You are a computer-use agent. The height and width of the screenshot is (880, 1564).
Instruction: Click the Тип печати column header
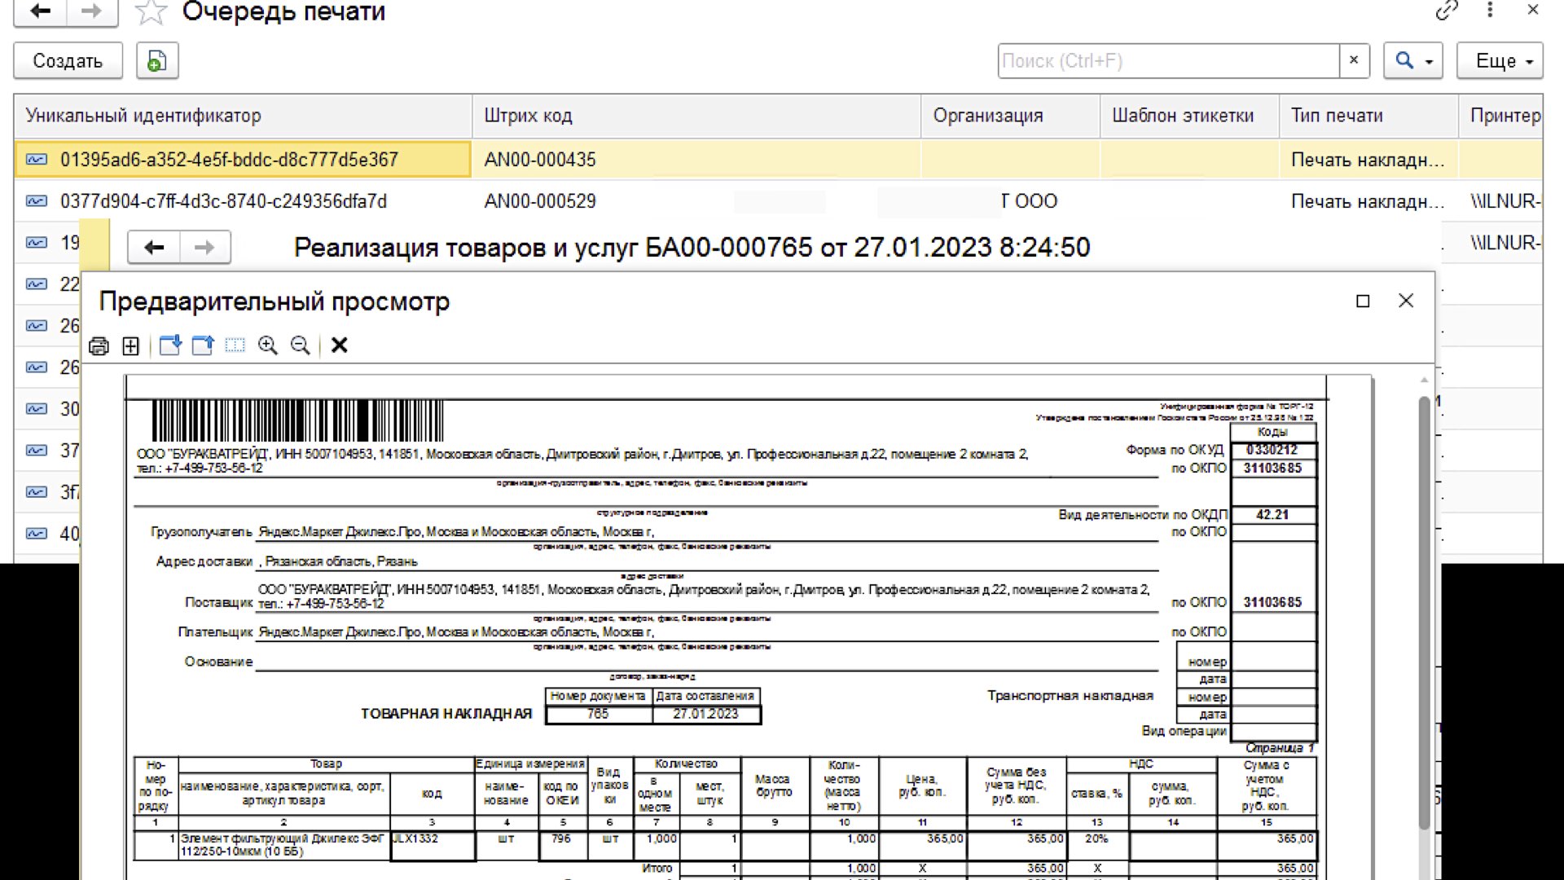1368,116
